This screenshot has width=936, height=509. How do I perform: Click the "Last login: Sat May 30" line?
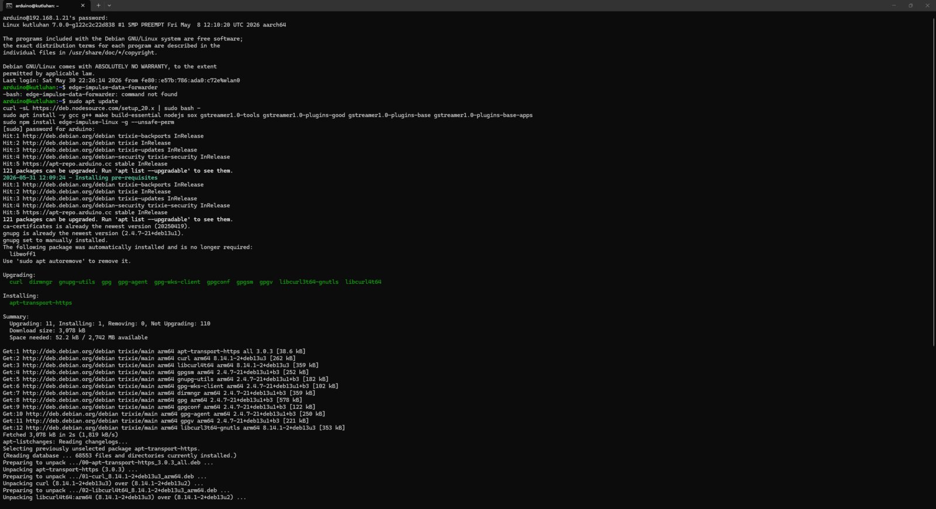pyautogui.click(x=121, y=81)
